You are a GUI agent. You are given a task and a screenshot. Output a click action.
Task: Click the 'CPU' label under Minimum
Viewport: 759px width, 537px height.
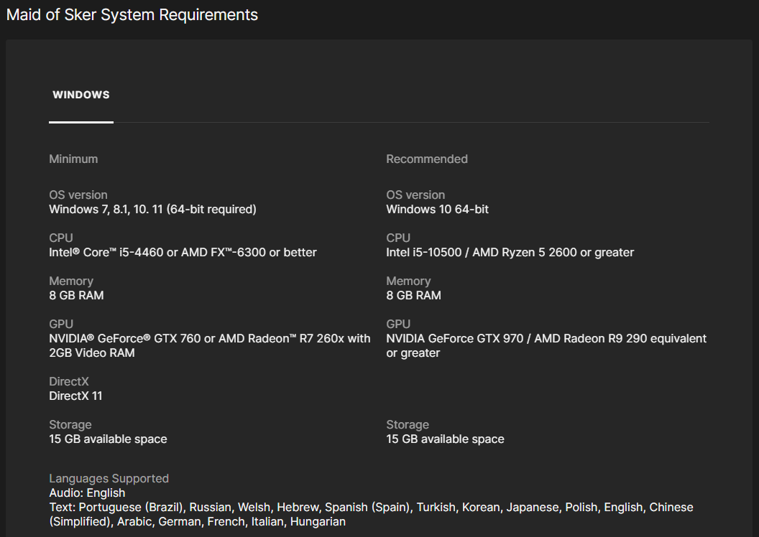(61, 238)
